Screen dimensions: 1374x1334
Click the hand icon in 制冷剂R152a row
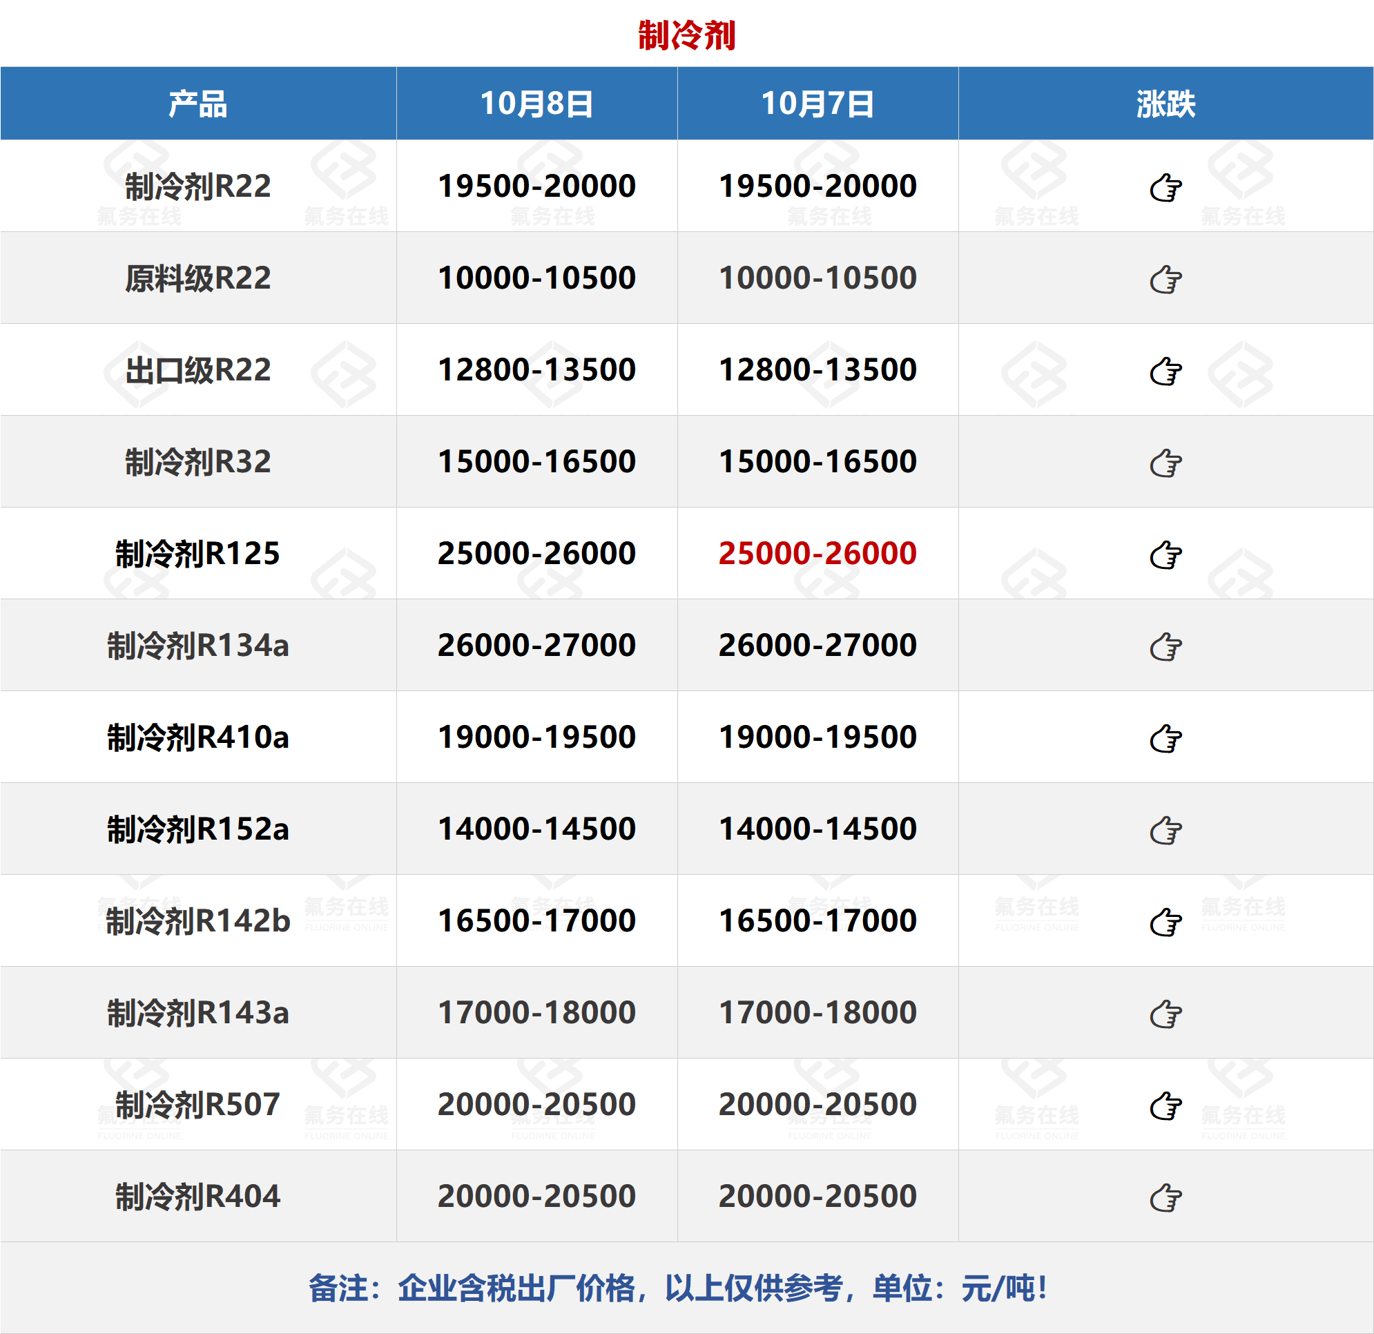pos(1165,830)
